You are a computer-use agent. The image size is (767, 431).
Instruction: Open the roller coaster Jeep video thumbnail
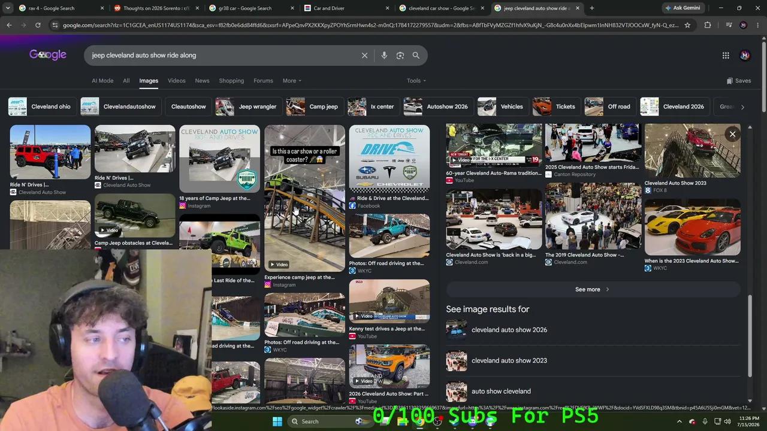point(304,198)
